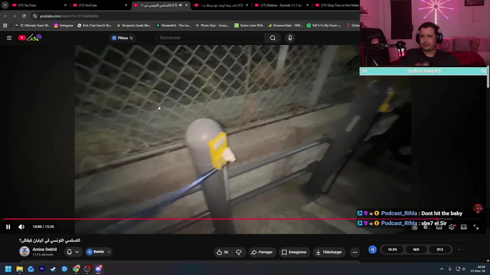Viewport: 490px width, 275px height.
Task: Open the Chrome tab search dropdown
Action: click(5, 5)
